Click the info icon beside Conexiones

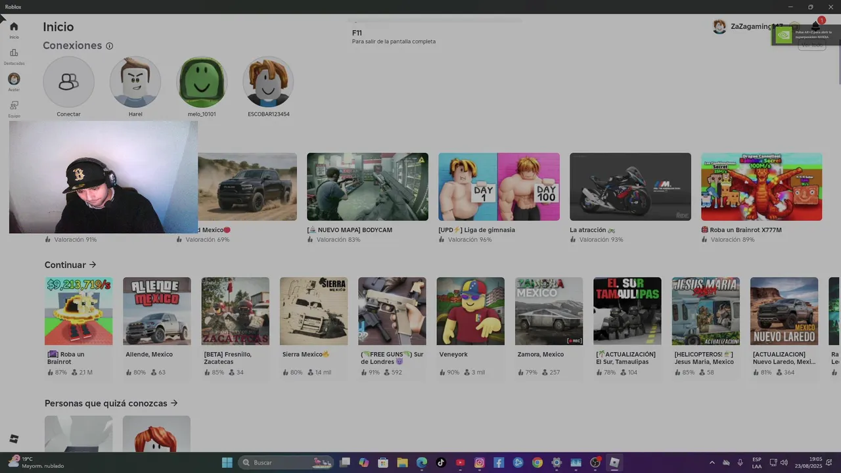click(110, 46)
